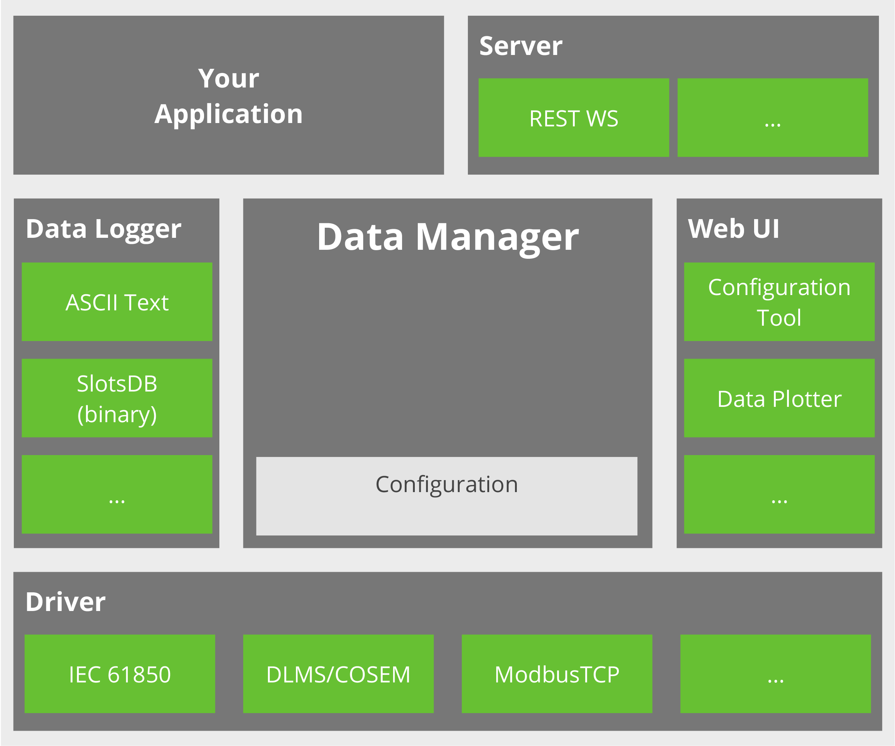
Task: Click the ellipsis box in Server
Action: (x=772, y=118)
